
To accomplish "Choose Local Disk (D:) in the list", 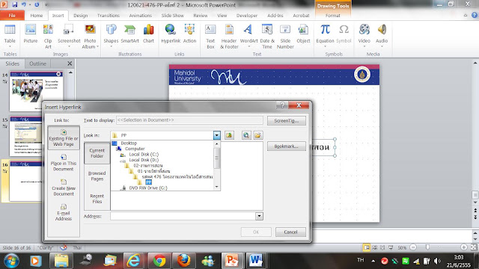I will [x=144, y=160].
